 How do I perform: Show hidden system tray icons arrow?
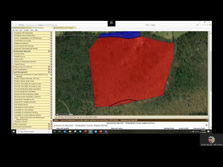[x=191, y=132]
